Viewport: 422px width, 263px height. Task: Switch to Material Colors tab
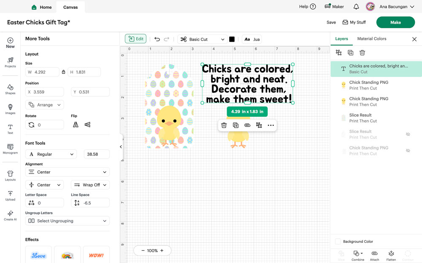tap(372, 39)
